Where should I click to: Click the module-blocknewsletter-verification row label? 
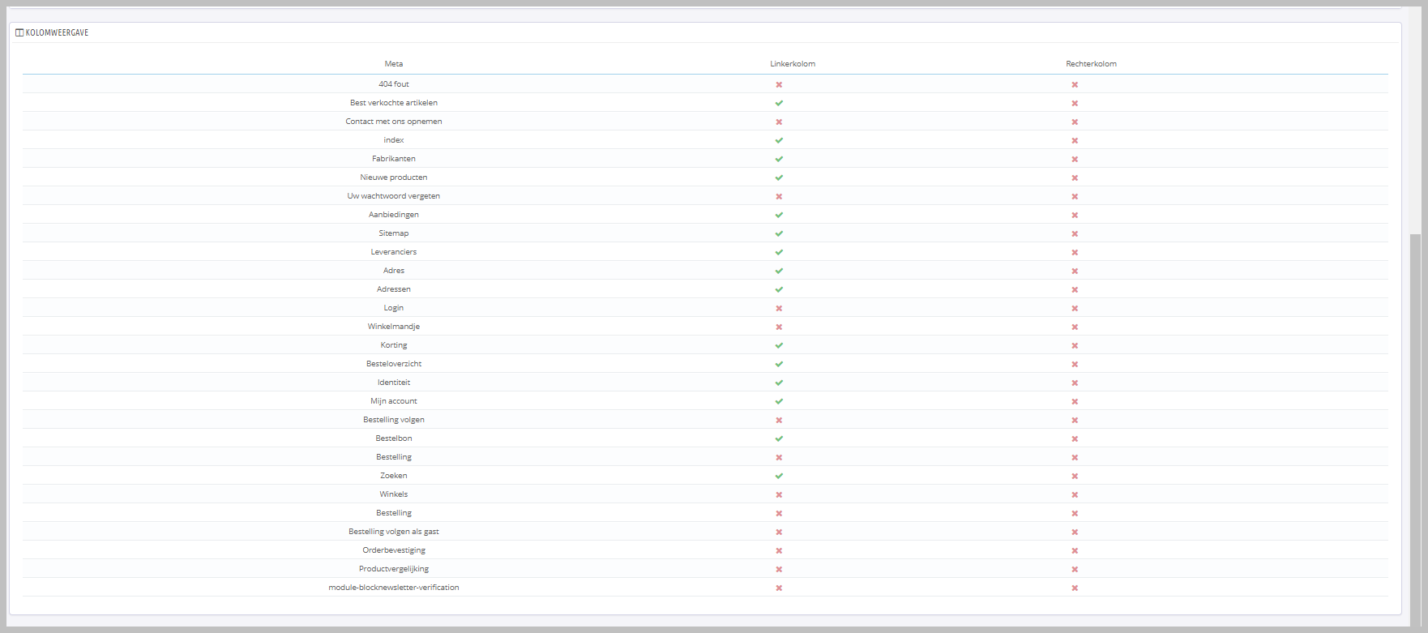point(394,588)
